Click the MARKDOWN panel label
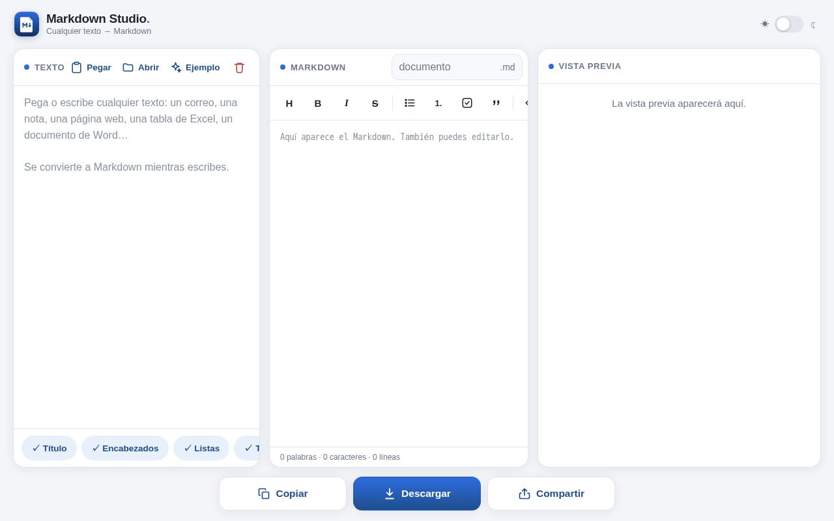Image resolution: width=834 pixels, height=521 pixels. point(318,67)
